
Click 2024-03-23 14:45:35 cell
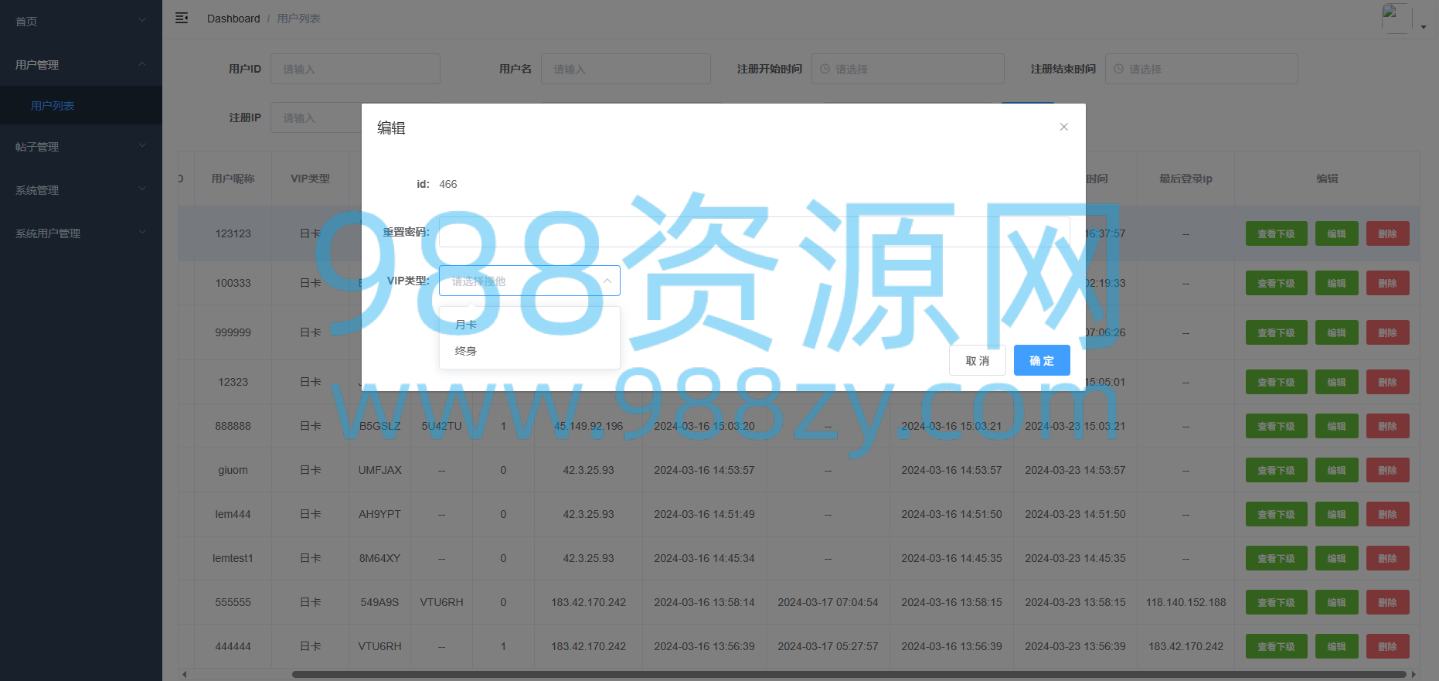tap(1075, 558)
